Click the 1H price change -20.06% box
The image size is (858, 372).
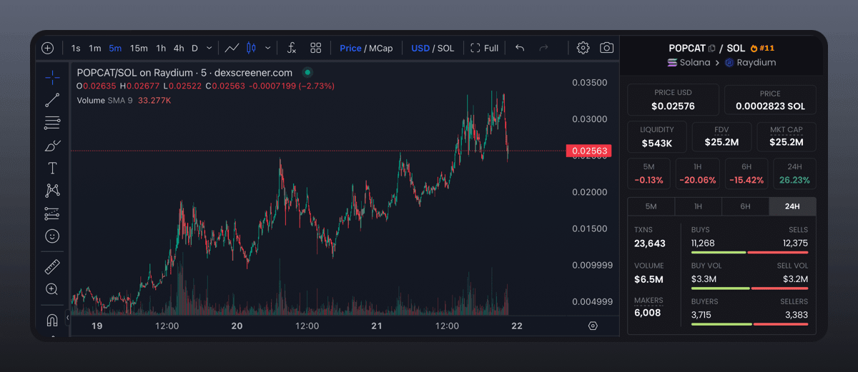point(697,174)
